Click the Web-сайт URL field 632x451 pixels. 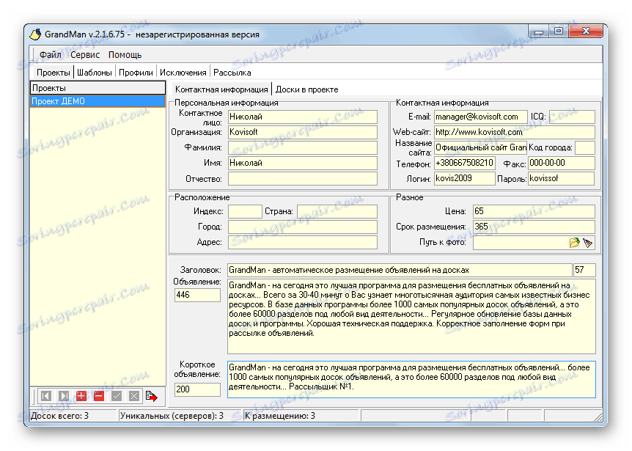point(514,132)
